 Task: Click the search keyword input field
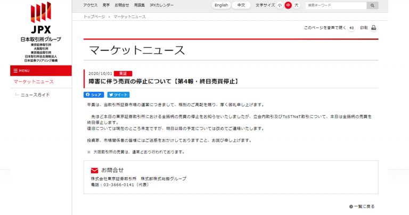pyautogui.click(x=336, y=5)
